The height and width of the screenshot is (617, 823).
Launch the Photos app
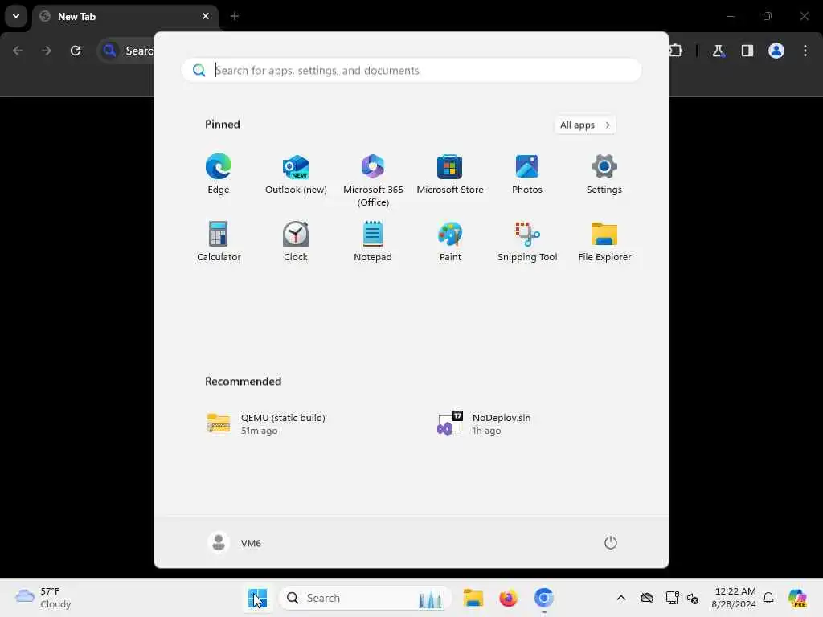pos(527,174)
